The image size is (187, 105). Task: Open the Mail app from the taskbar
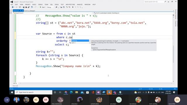pyautogui.click(x=82, y=92)
